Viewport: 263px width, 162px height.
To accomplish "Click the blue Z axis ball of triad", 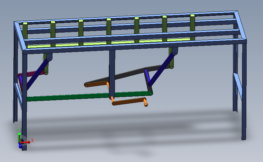I will click(x=20, y=146).
